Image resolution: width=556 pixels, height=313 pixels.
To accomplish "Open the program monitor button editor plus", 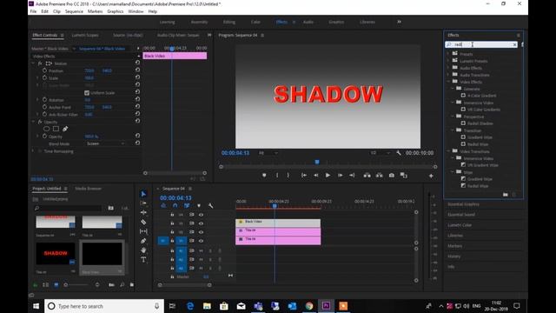I will click(x=431, y=176).
